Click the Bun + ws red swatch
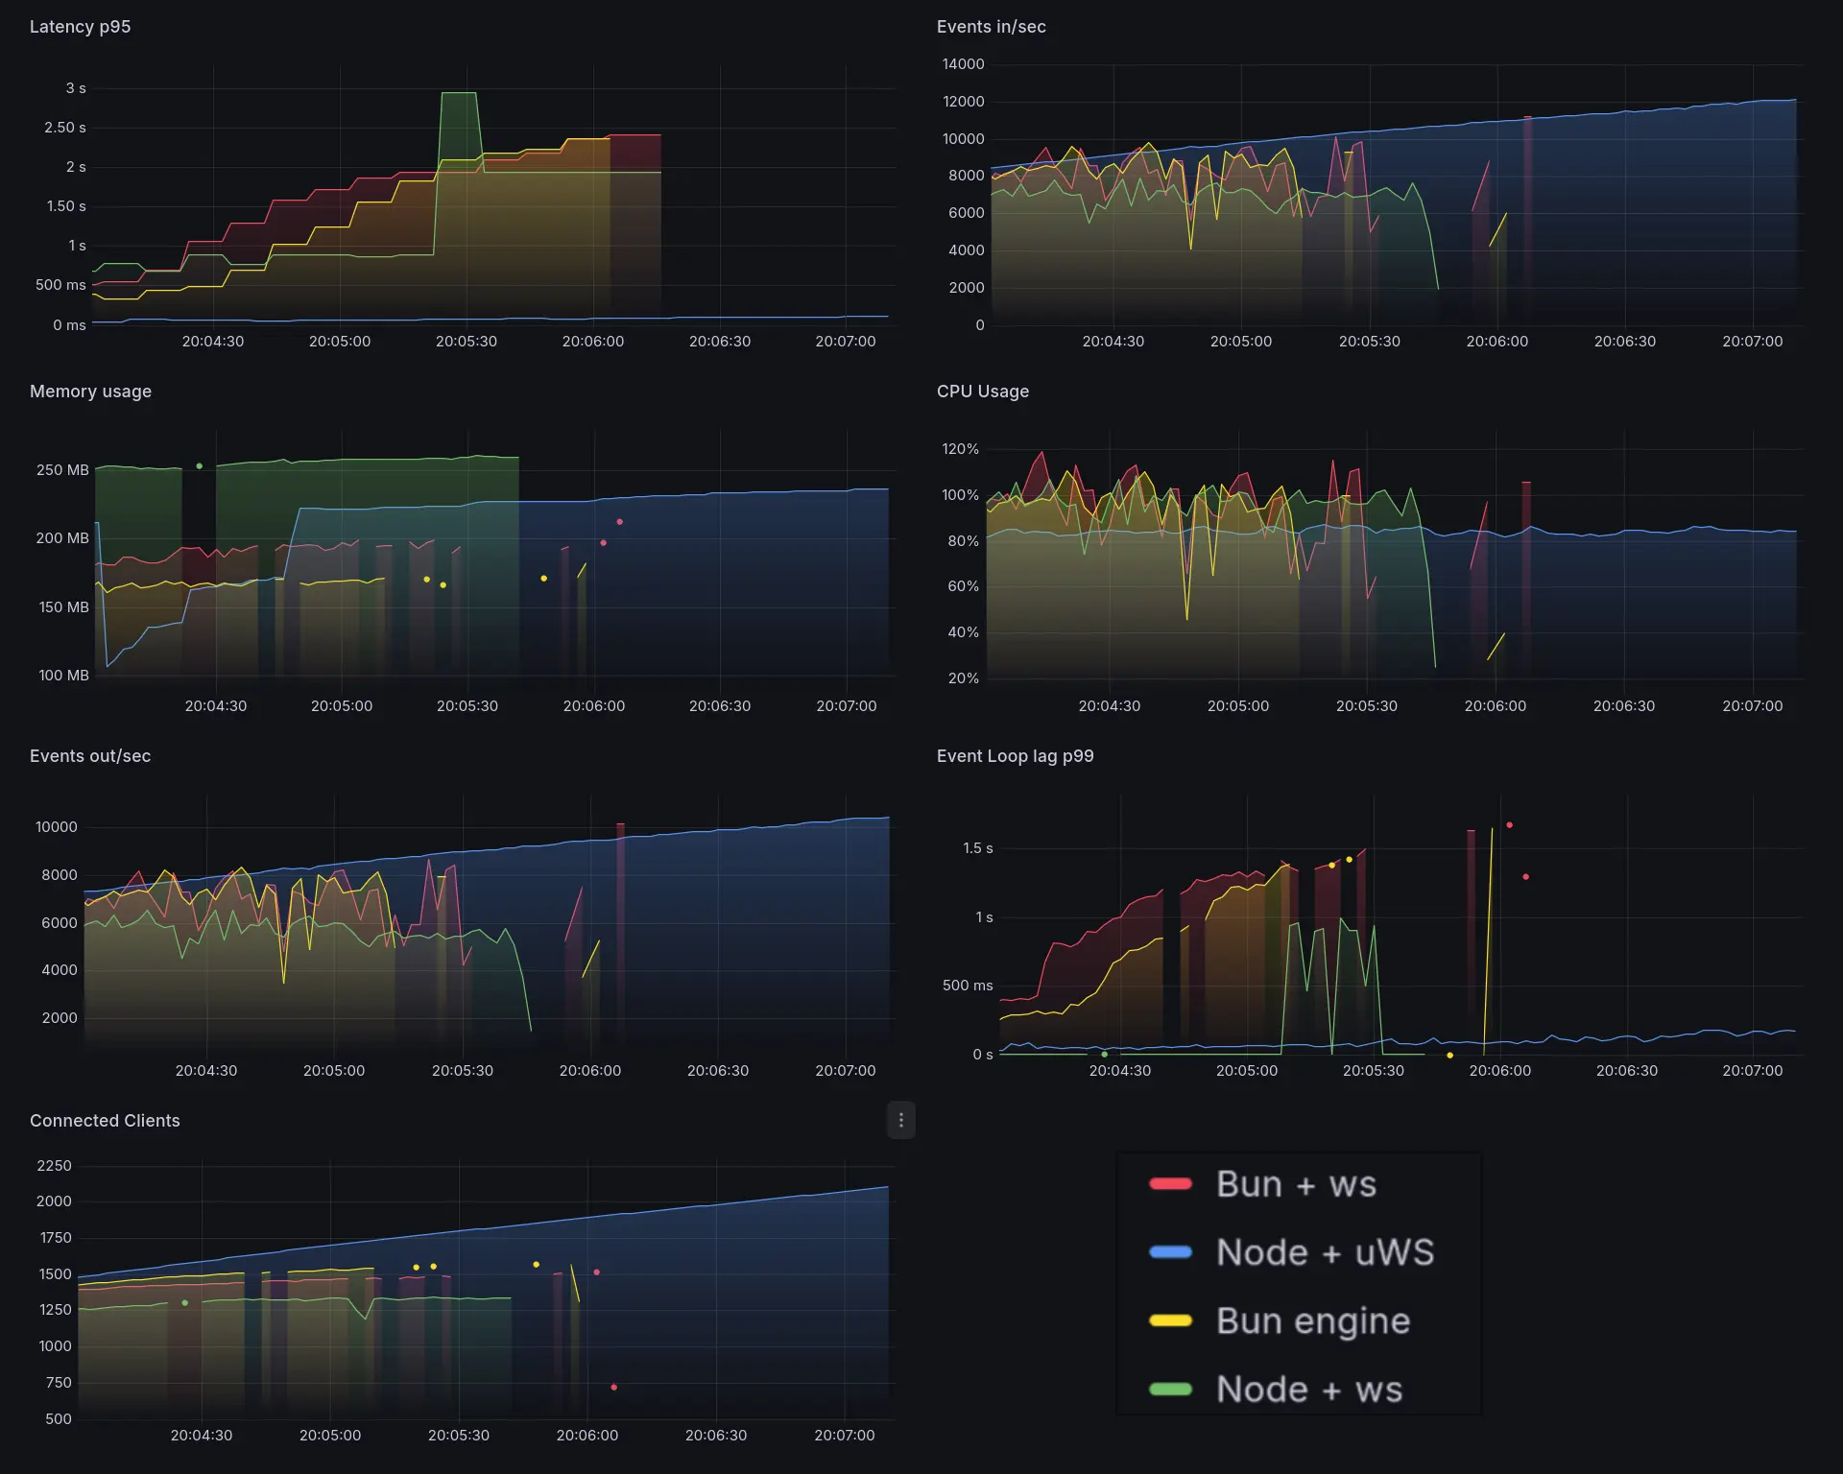Screen dimensions: 1843x1474 pos(1170,1184)
